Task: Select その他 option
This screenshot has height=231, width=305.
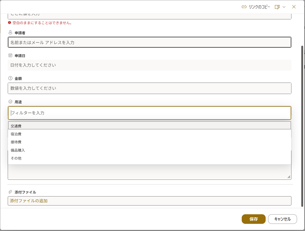Action: point(149,158)
